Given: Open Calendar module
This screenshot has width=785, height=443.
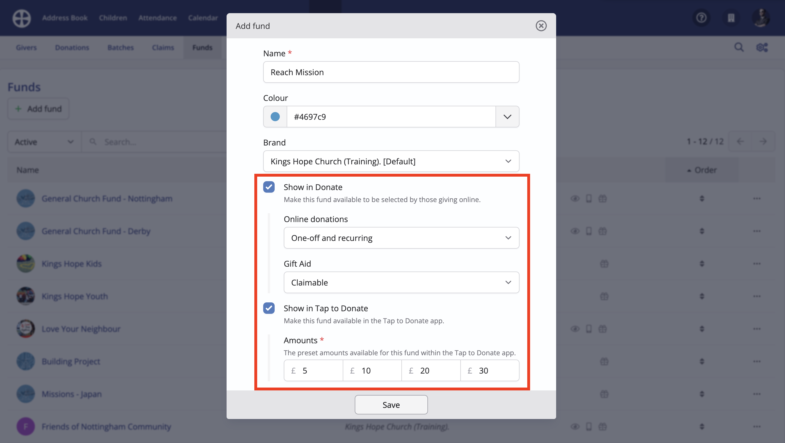Looking at the screenshot, I should point(203,18).
